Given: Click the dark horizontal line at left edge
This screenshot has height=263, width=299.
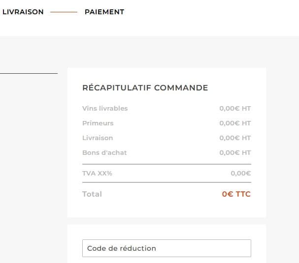Looking at the screenshot, I should pos(29,73).
